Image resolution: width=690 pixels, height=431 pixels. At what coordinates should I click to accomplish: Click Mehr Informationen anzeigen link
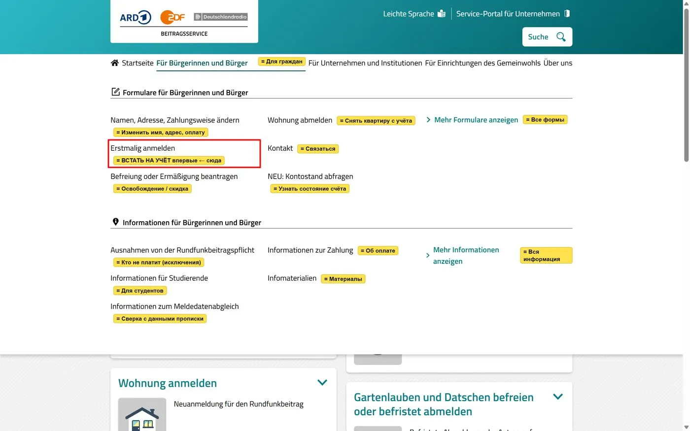[466, 256]
